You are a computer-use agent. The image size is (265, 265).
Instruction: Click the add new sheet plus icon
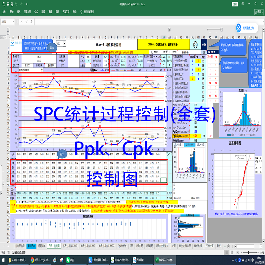228,246
